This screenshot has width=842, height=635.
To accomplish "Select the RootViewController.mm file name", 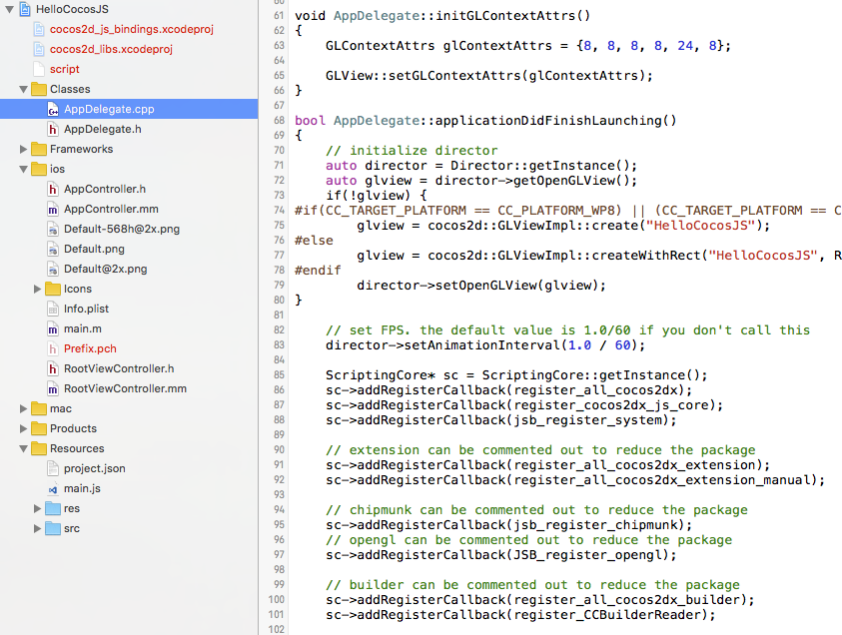I will pos(125,388).
